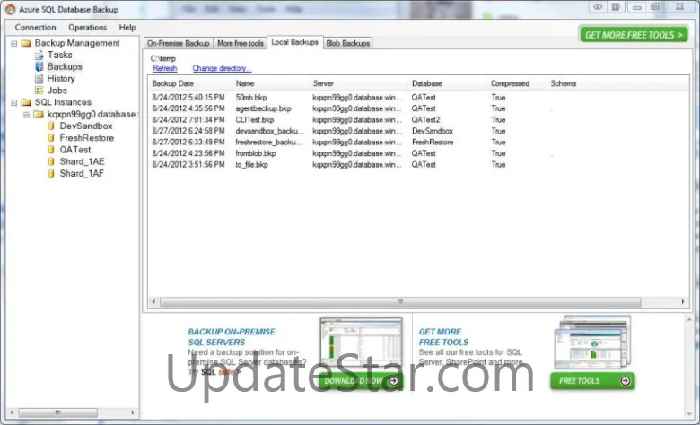
Task: Click the backup list scroll left arrow
Action: (153, 302)
